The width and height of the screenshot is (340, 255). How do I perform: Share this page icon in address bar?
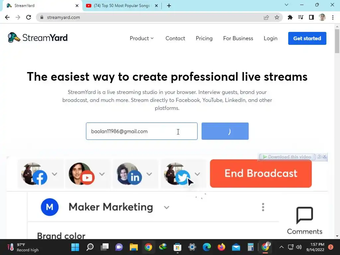266,17
